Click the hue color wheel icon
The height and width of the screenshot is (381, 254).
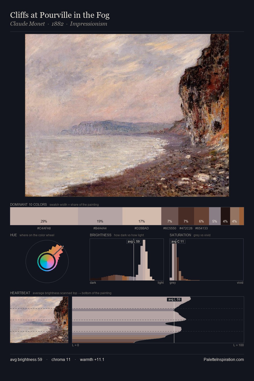tap(47, 261)
